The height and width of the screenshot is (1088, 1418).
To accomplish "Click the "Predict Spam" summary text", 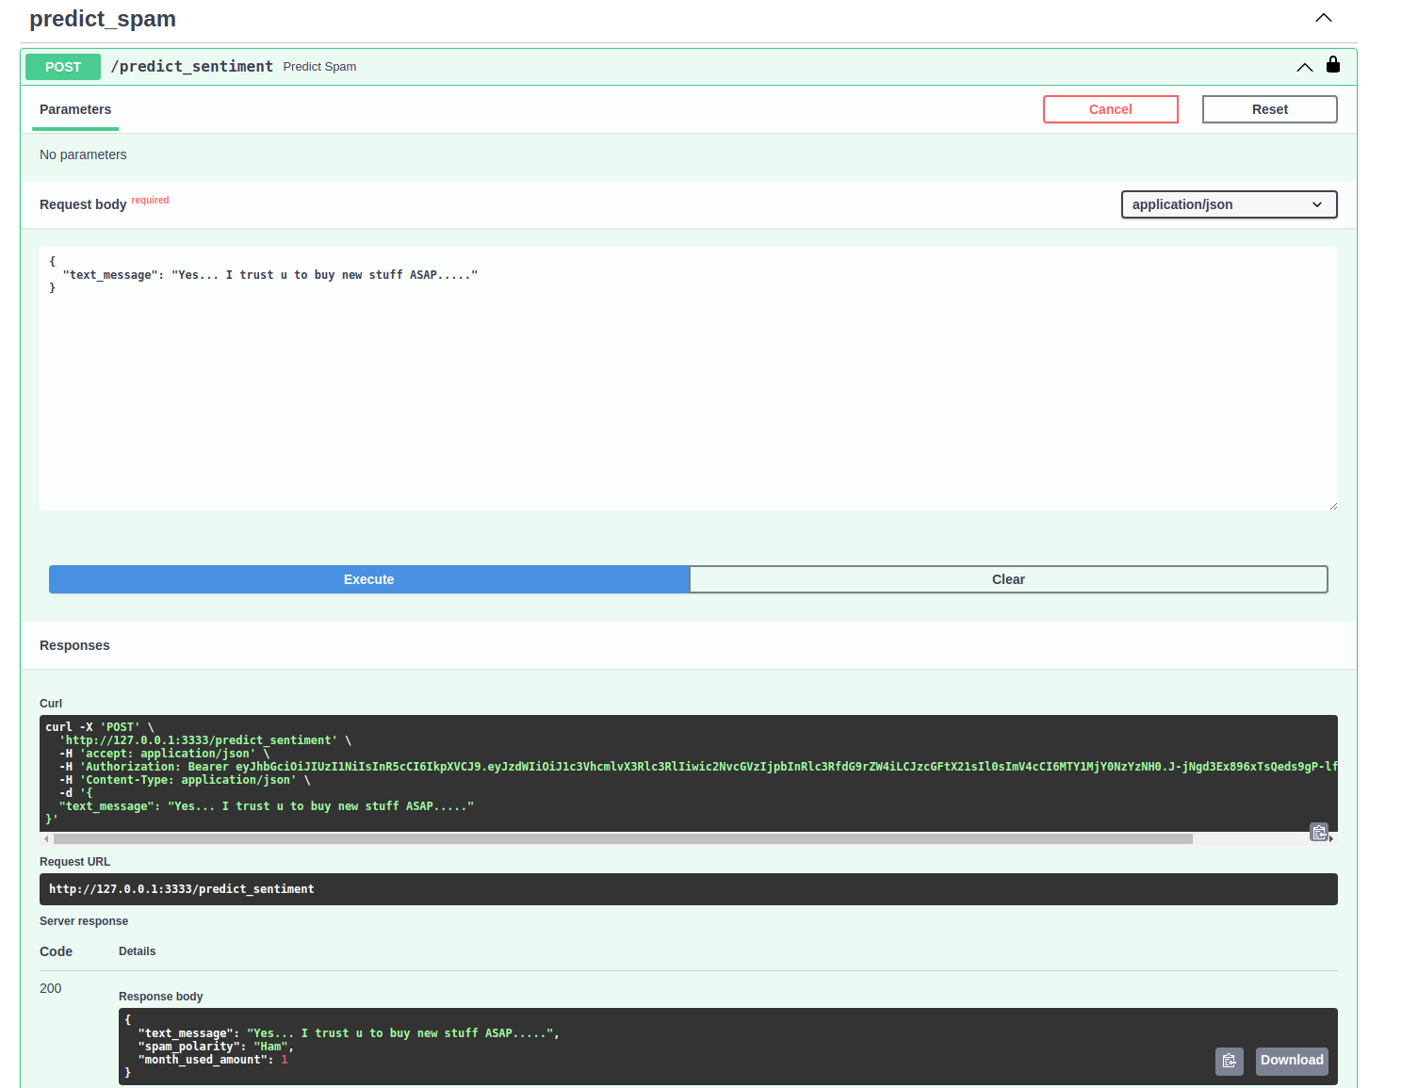I will pyautogui.click(x=319, y=67).
